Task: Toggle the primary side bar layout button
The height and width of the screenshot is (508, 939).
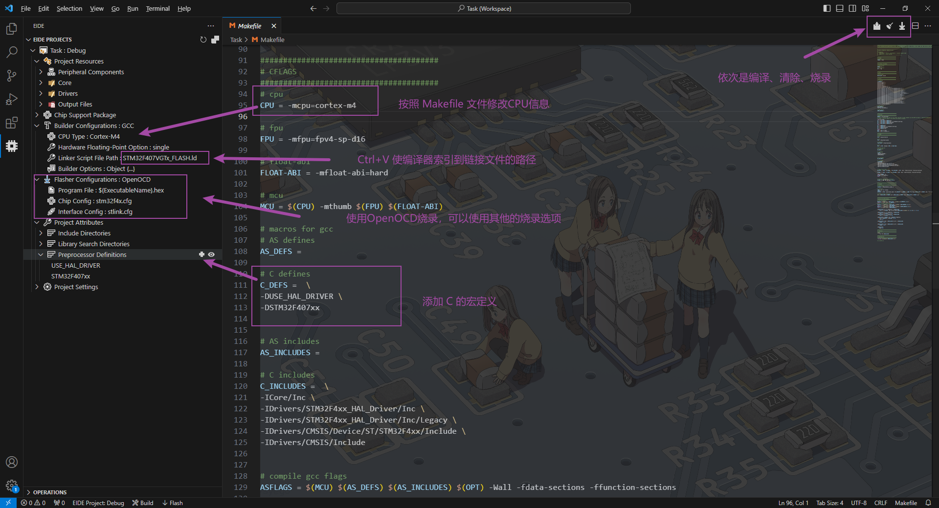Action: click(827, 8)
